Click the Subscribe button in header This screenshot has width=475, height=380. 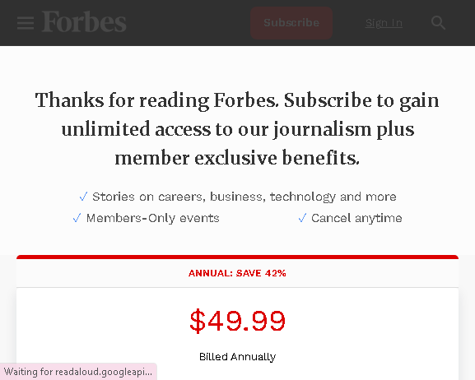(291, 23)
